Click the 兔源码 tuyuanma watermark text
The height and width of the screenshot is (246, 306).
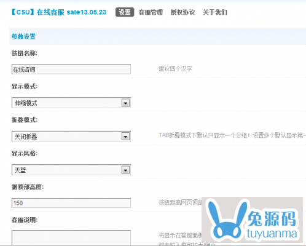(x=272, y=225)
